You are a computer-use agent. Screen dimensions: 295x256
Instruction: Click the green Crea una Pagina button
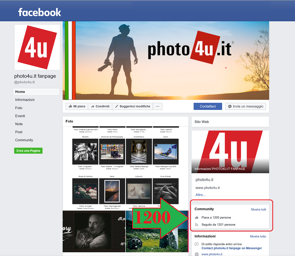point(28,151)
